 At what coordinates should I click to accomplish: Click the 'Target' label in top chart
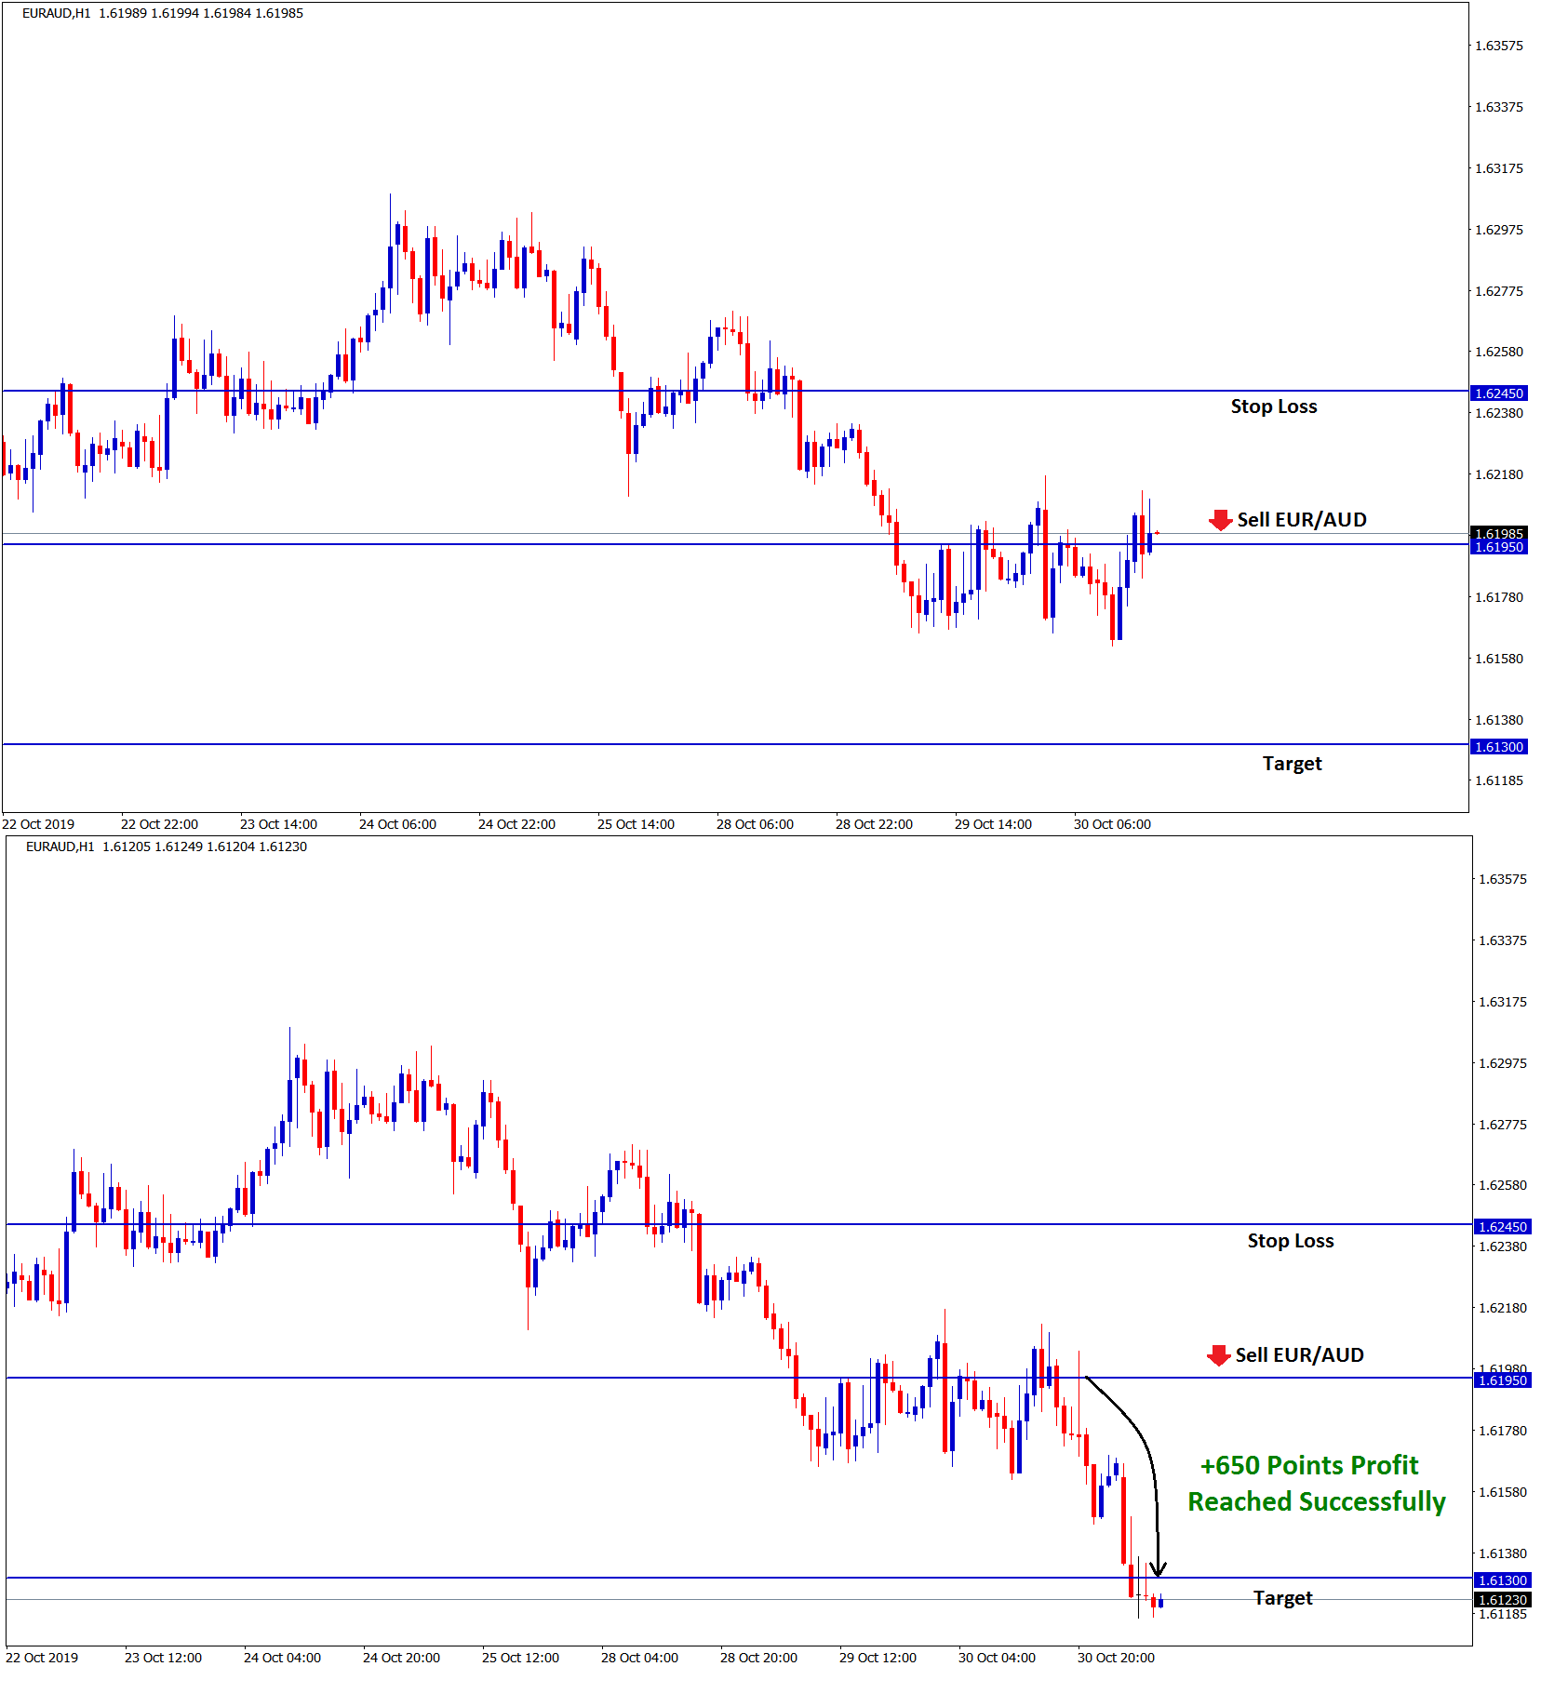[1293, 764]
